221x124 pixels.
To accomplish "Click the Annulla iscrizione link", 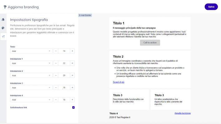I will [x=183, y=113].
